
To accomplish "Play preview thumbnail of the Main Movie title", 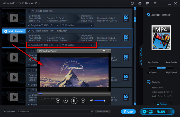I will point(14,38).
